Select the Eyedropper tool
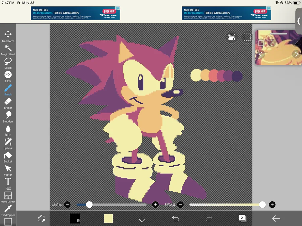Screen dimensions: 302x226 click(x=8, y=211)
